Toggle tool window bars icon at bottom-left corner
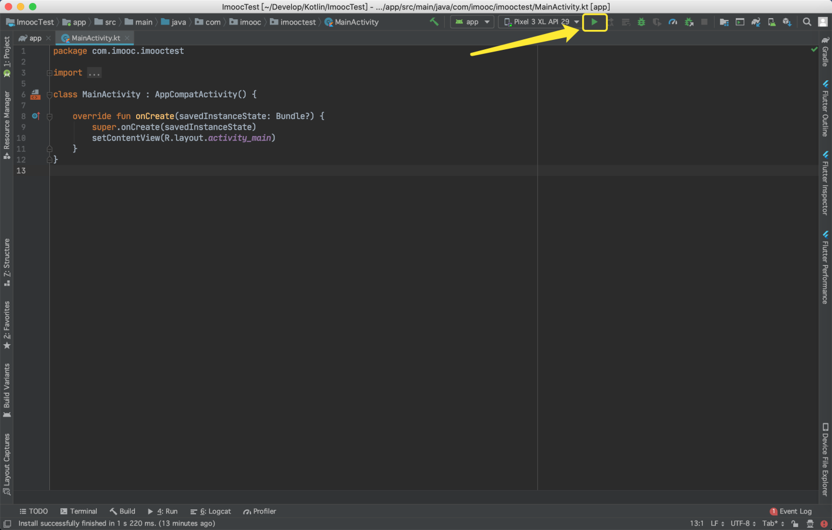 (x=7, y=524)
